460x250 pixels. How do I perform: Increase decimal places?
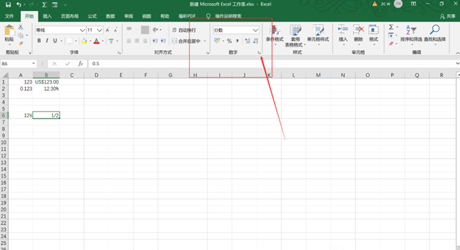247,41
